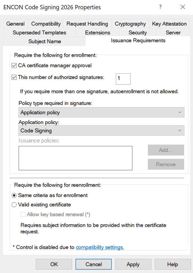
Task: Apply the template changes
Action: (133, 264)
